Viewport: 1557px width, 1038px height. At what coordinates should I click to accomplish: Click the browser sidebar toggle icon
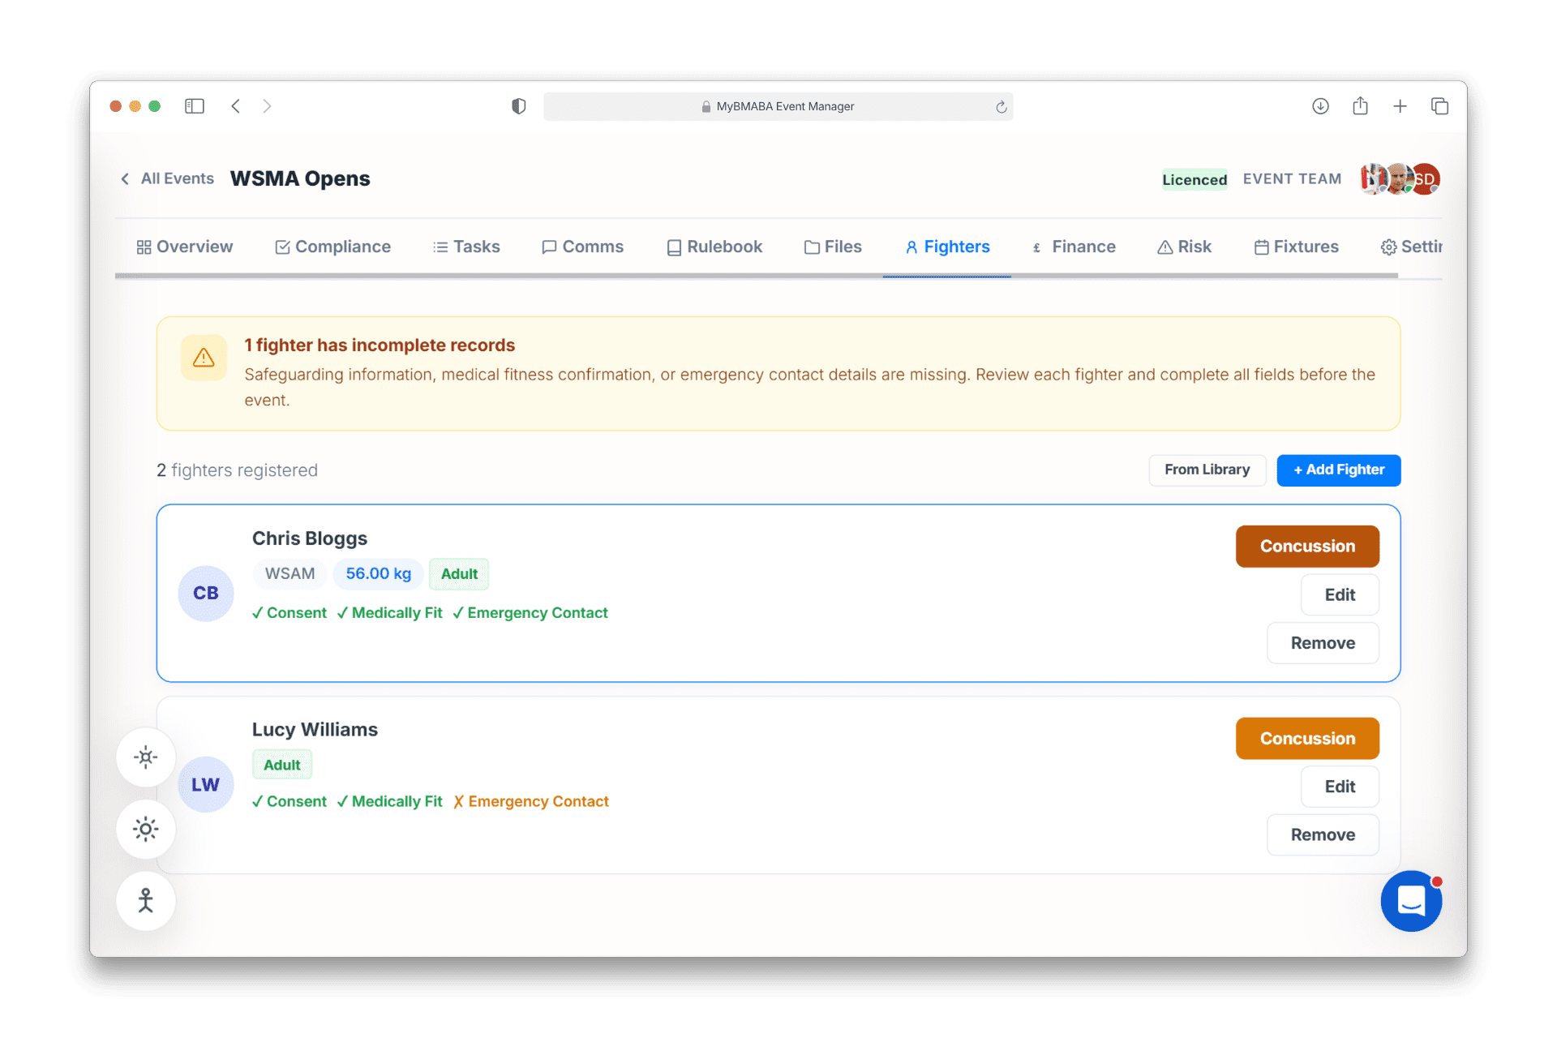195,106
